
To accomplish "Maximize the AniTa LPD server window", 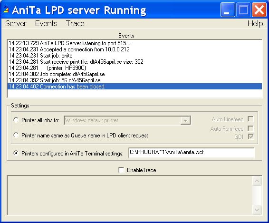I will 243,10.
